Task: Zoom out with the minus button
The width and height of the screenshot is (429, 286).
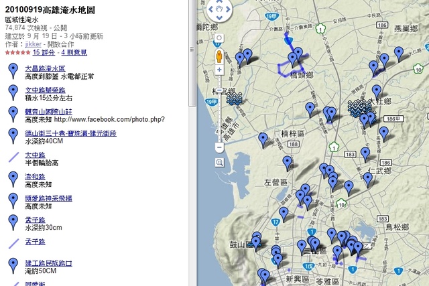Action: (x=219, y=147)
